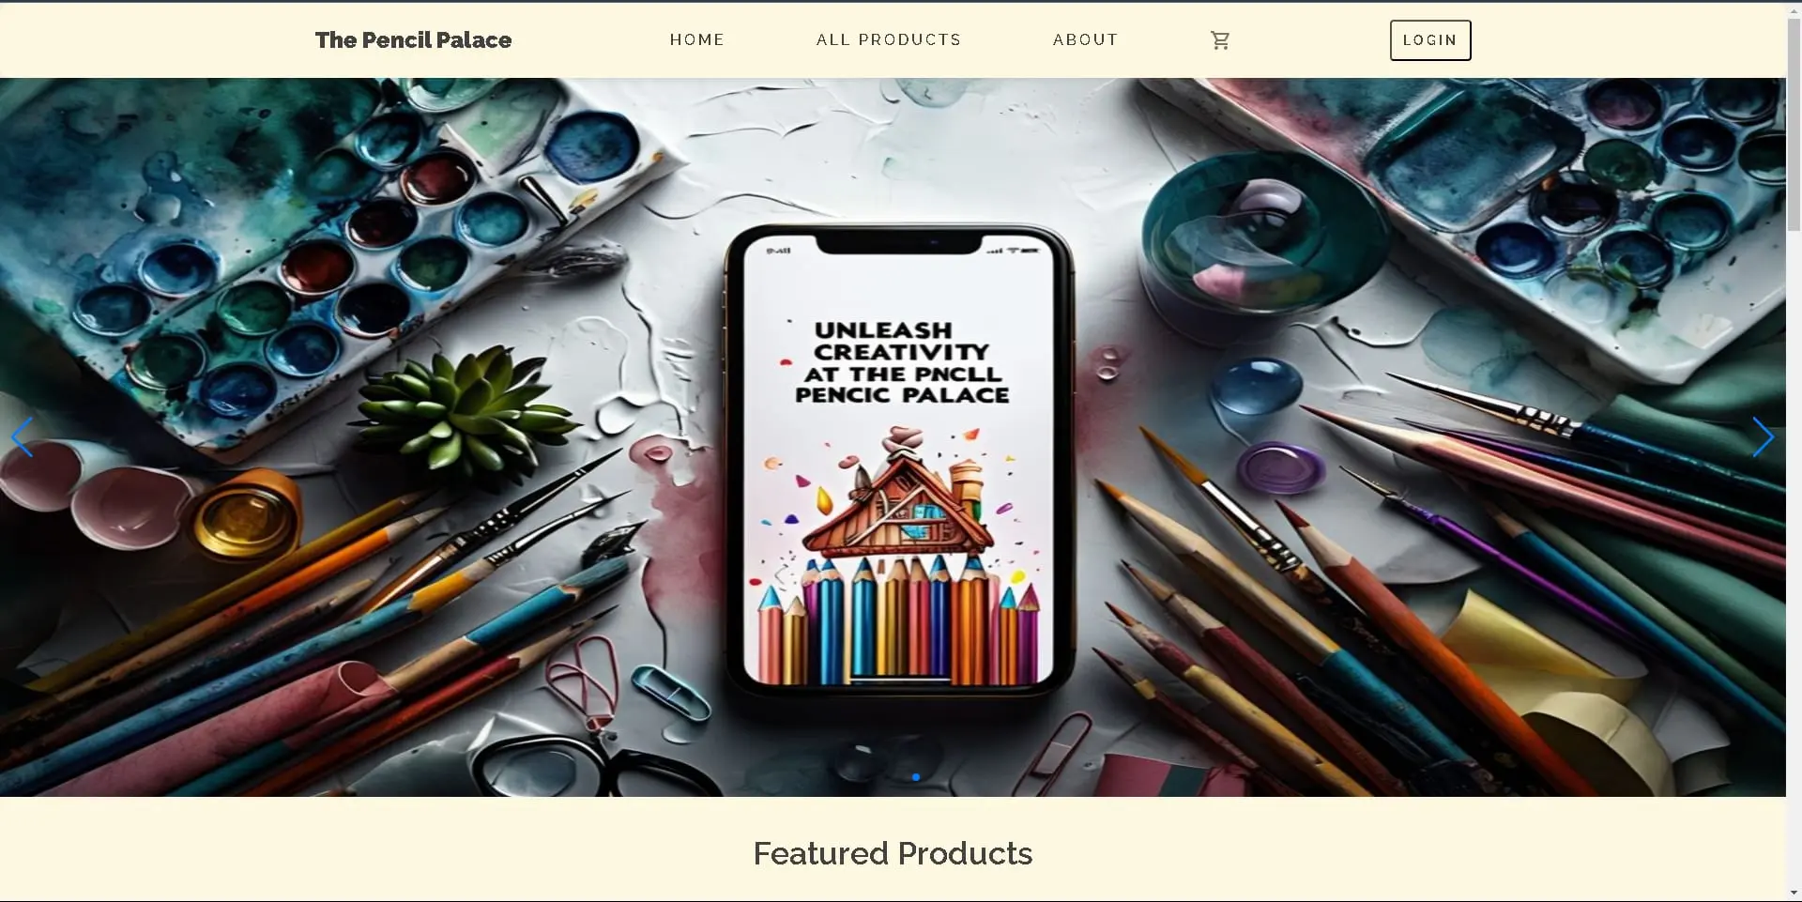The width and height of the screenshot is (1802, 902).
Task: Go to the HOME page
Action: coord(696,39)
